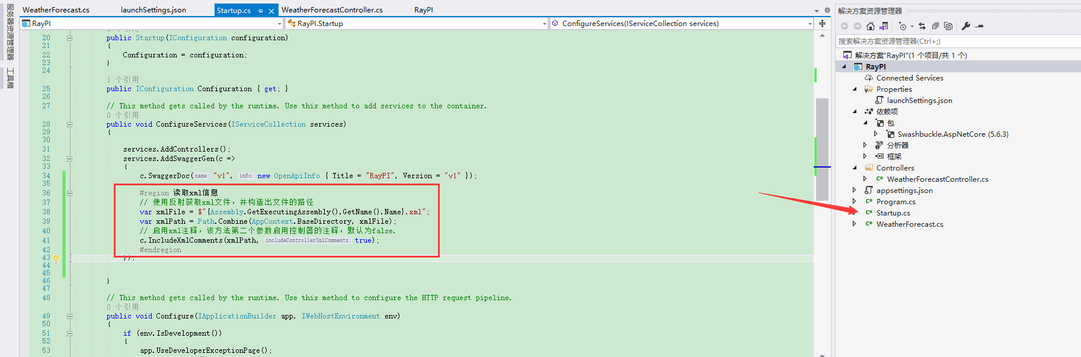1081x357 pixels.
Task: Open Startup.cs in Solution Explorer
Action: point(893,213)
